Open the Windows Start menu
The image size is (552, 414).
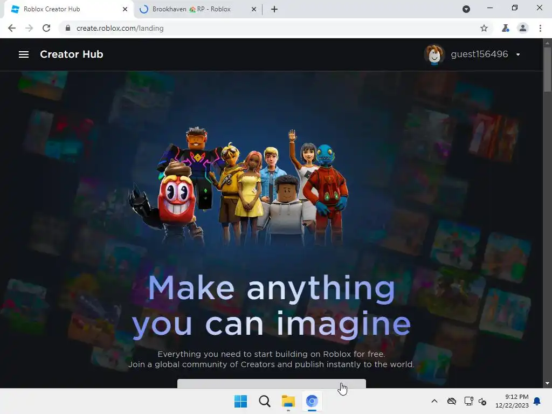click(241, 401)
